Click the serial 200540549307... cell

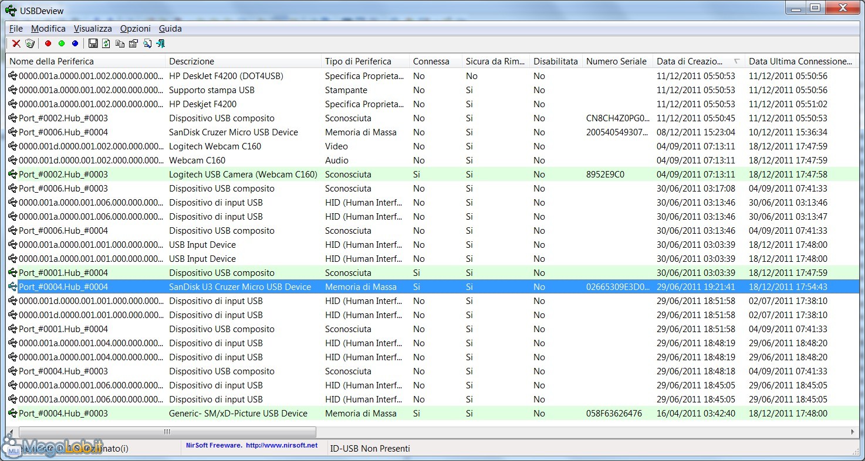pyautogui.click(x=618, y=132)
